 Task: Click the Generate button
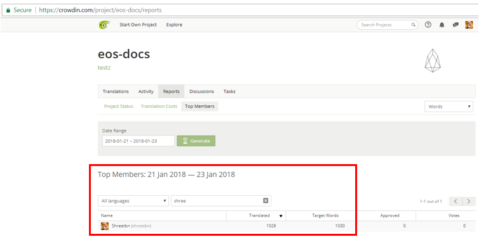(196, 141)
